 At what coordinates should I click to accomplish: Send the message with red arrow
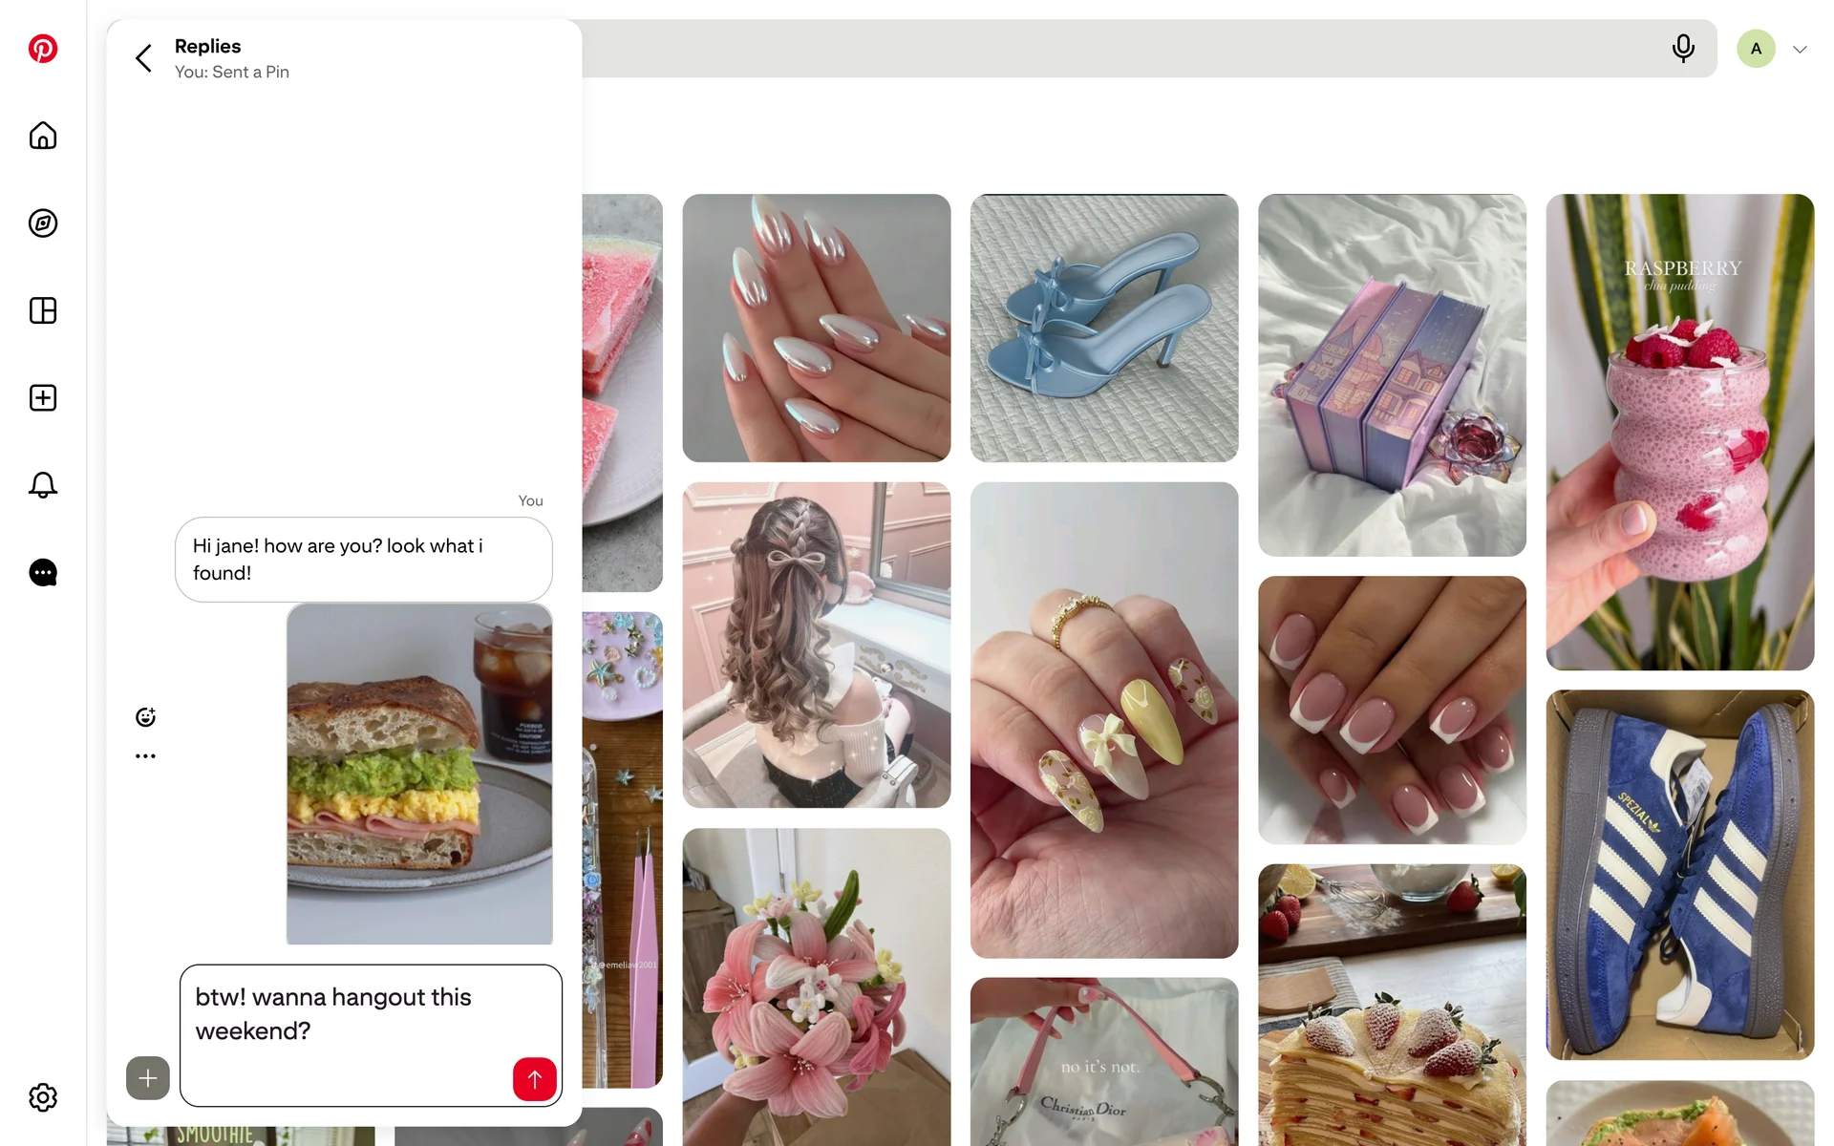pos(535,1079)
